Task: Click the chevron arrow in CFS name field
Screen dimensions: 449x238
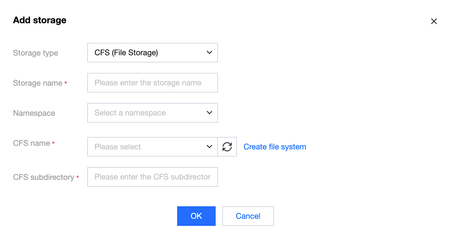Action: tap(209, 147)
